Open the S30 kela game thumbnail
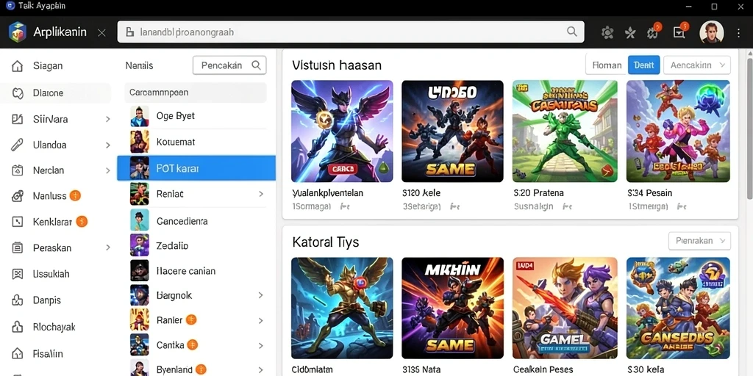Viewport: 753px width, 376px height. [678, 308]
